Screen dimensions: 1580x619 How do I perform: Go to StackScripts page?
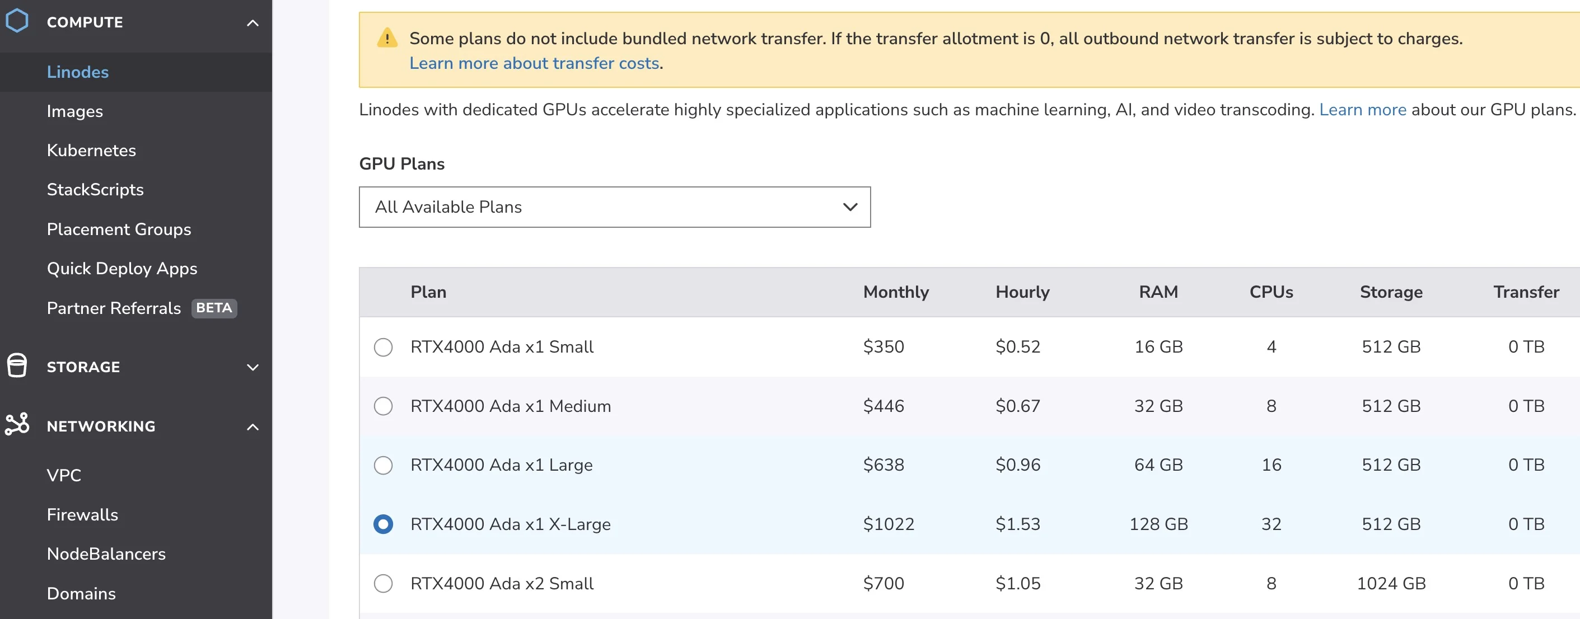(95, 189)
